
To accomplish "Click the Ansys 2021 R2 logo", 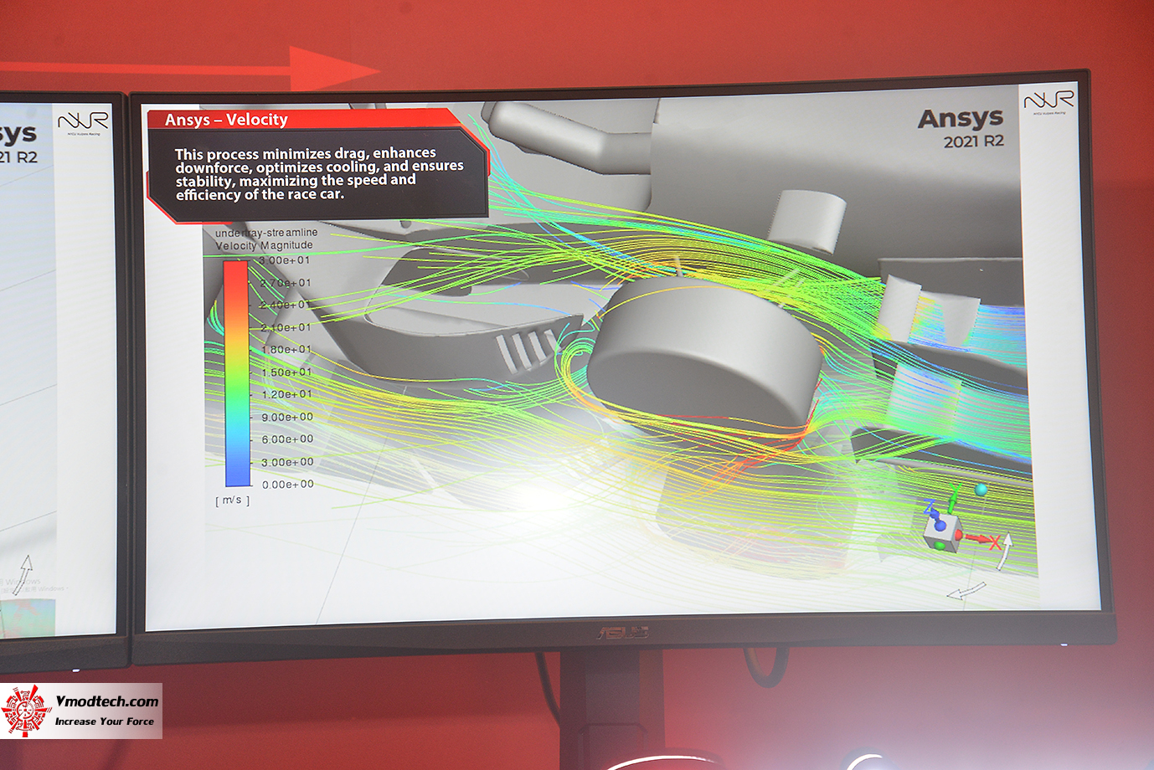I will coord(961,128).
